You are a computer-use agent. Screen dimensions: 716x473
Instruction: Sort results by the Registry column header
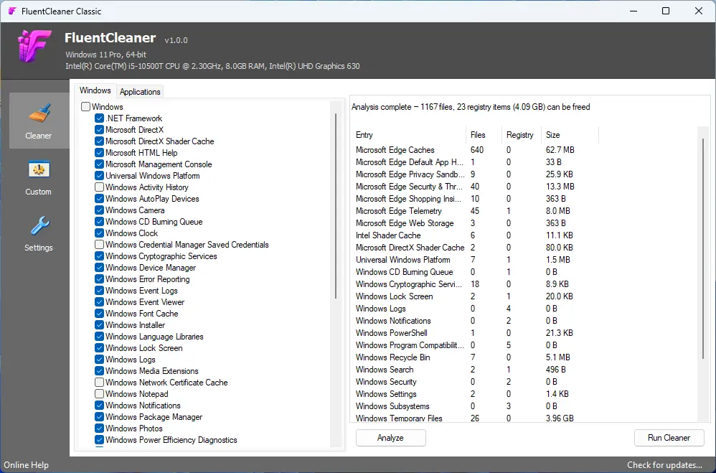[521, 135]
